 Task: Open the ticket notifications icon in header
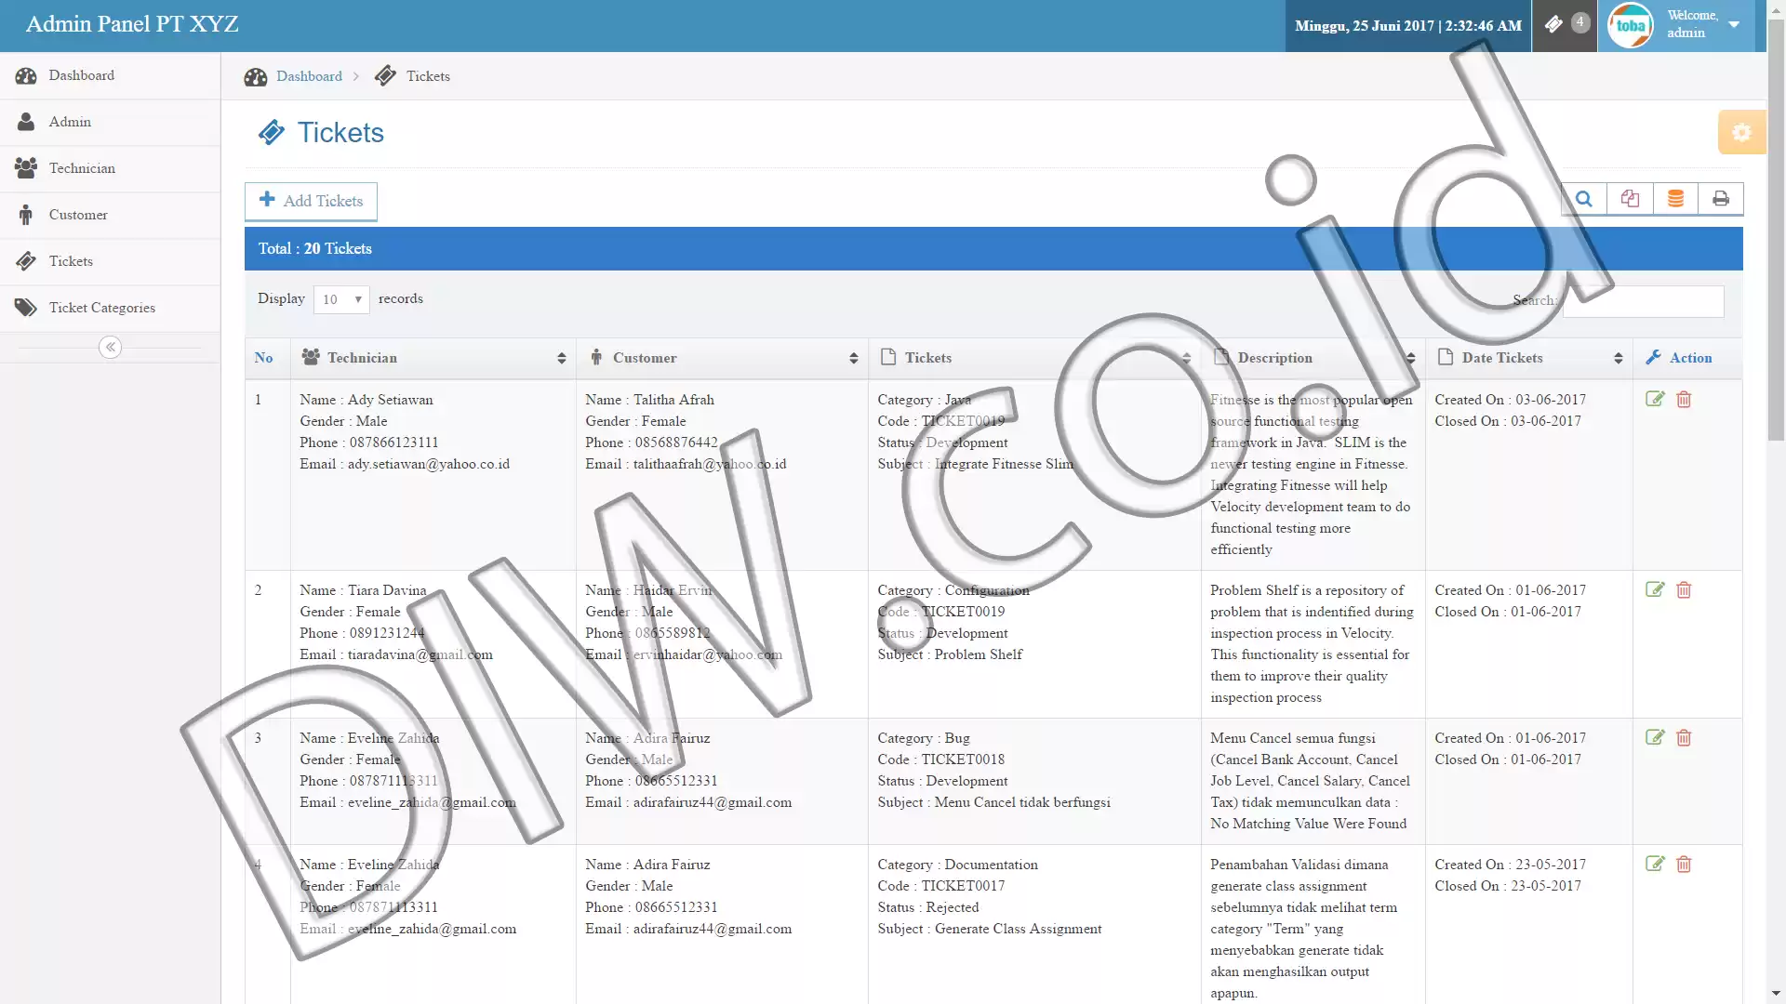pos(1565,25)
